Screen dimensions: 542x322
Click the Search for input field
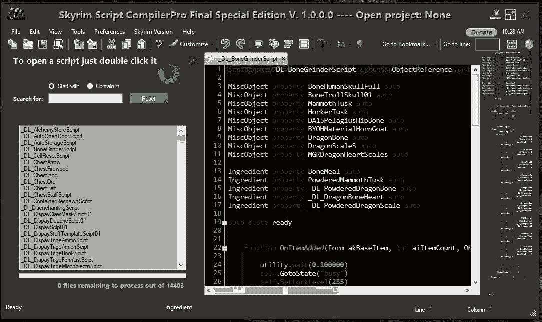tap(85, 99)
